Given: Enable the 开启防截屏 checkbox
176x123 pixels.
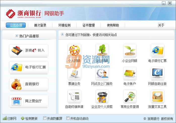Looking at the screenshot, I should pos(45,118).
